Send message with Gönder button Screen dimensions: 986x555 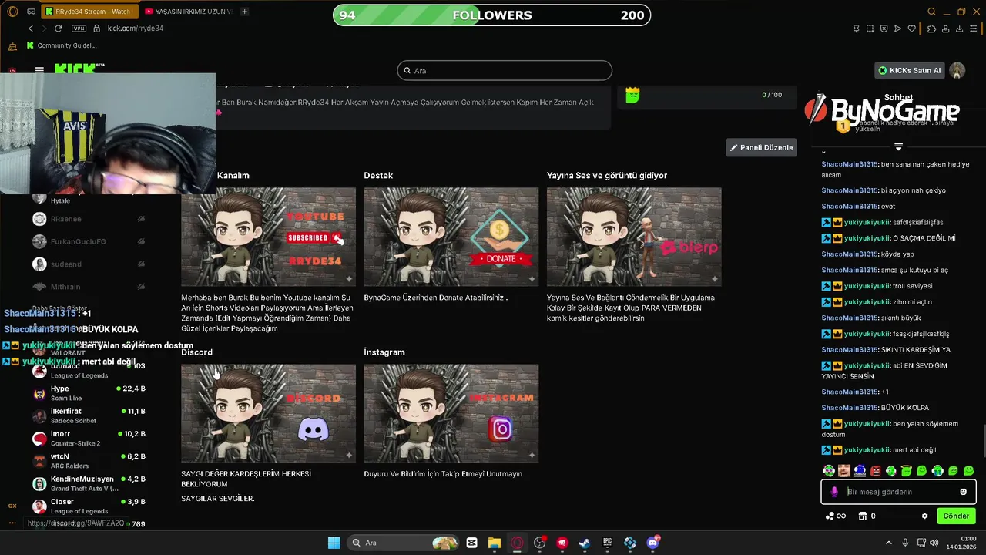pos(956,516)
